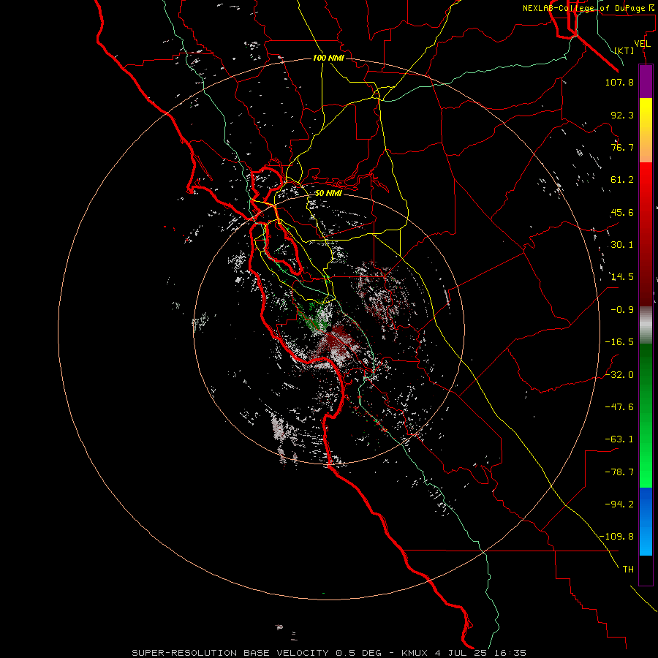
Task: Select the 92.3 legend value
Action: (x=622, y=115)
